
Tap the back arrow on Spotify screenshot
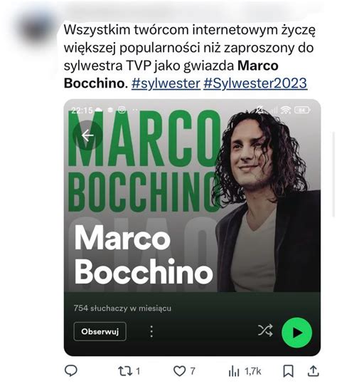pos(87,135)
